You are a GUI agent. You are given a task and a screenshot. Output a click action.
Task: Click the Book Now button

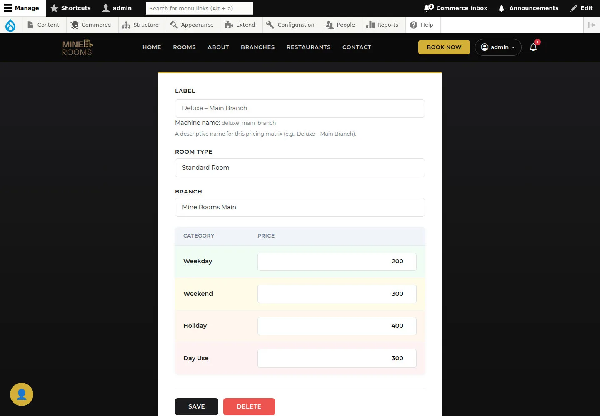444,47
